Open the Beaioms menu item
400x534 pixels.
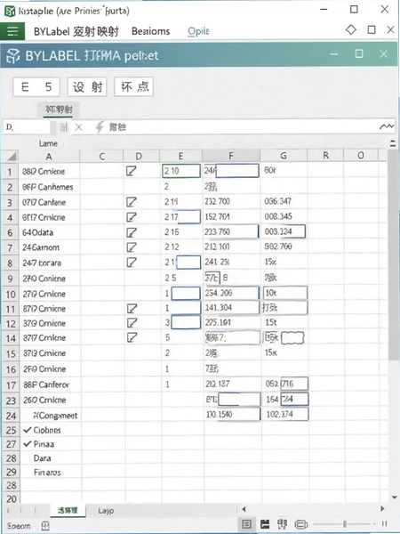[x=151, y=31]
